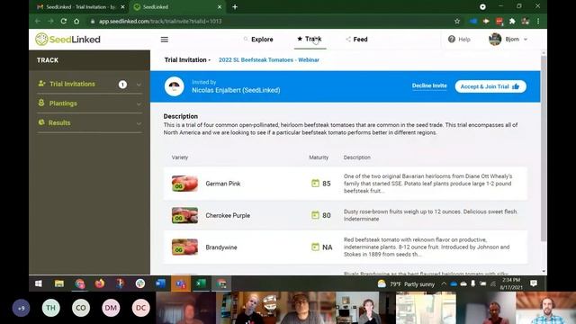Open a new browser tab
Viewport: 576px width, 324px height.
tap(235, 7)
